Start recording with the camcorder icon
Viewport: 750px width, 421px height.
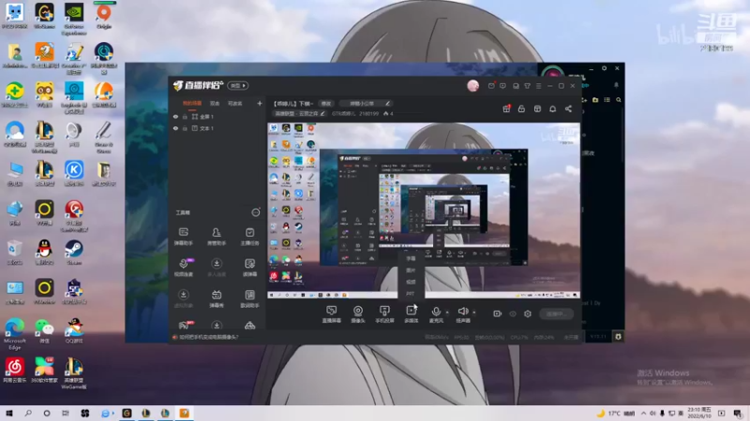[498, 313]
